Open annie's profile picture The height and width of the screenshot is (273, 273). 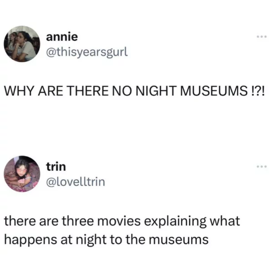(22, 44)
